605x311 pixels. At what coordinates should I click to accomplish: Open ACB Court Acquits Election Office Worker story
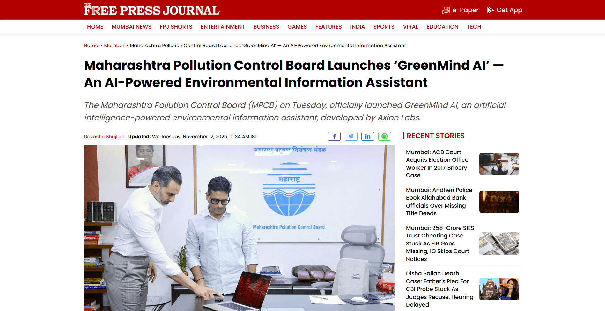pos(437,164)
